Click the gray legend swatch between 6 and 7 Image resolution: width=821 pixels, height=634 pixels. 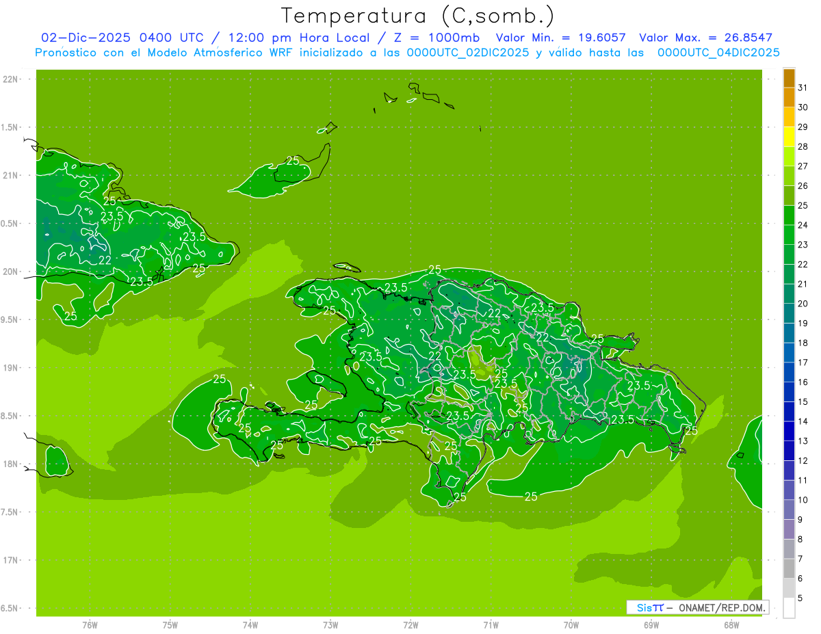(789, 568)
